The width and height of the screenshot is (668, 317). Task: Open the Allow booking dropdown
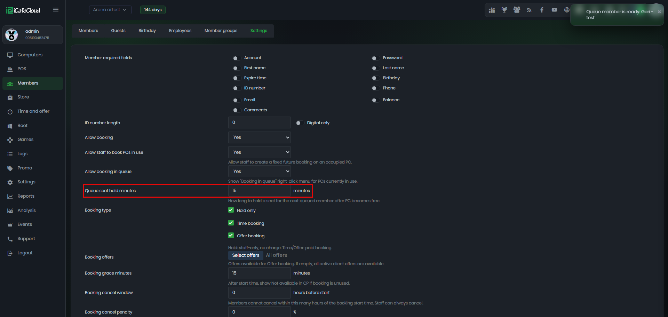260,137
